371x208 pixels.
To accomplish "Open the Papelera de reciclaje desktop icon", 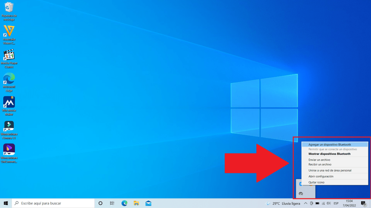I will [x=9, y=8].
